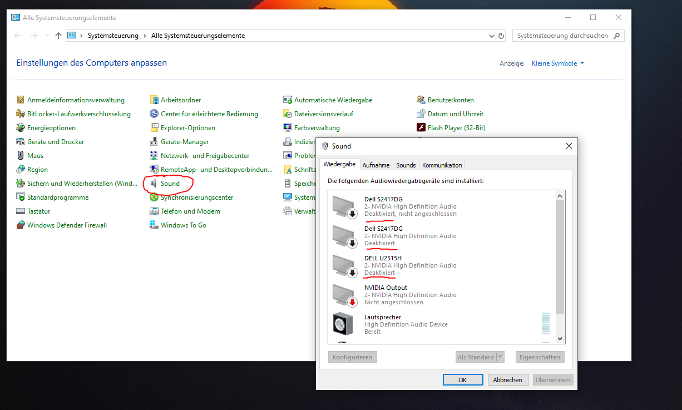The width and height of the screenshot is (682, 410).
Task: Click Automatische Wiedergabe icon
Action: (x=288, y=100)
